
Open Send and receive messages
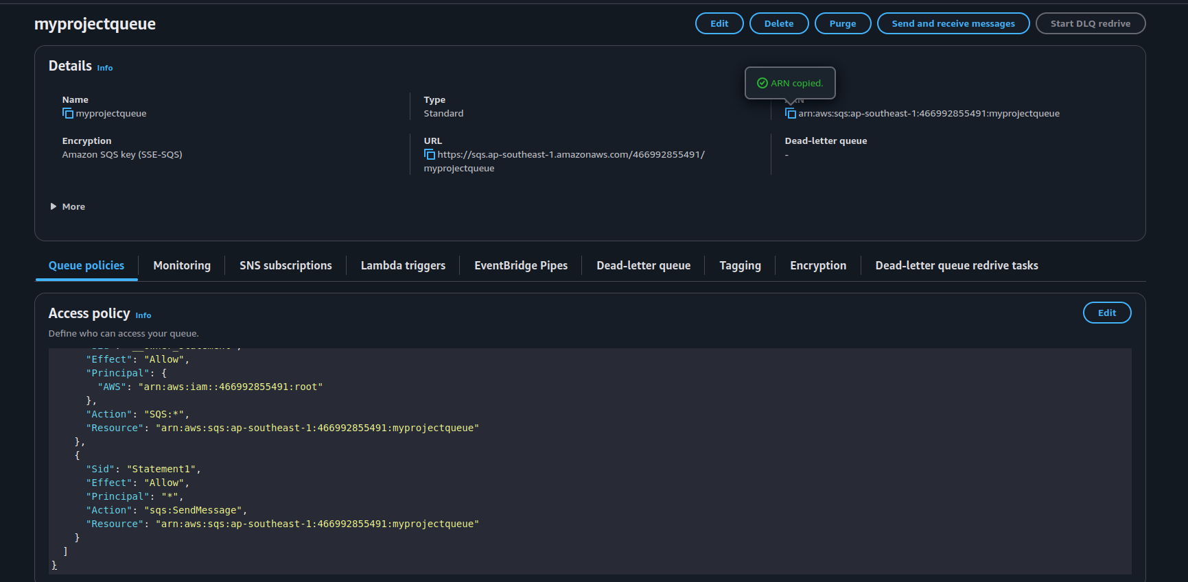(953, 23)
